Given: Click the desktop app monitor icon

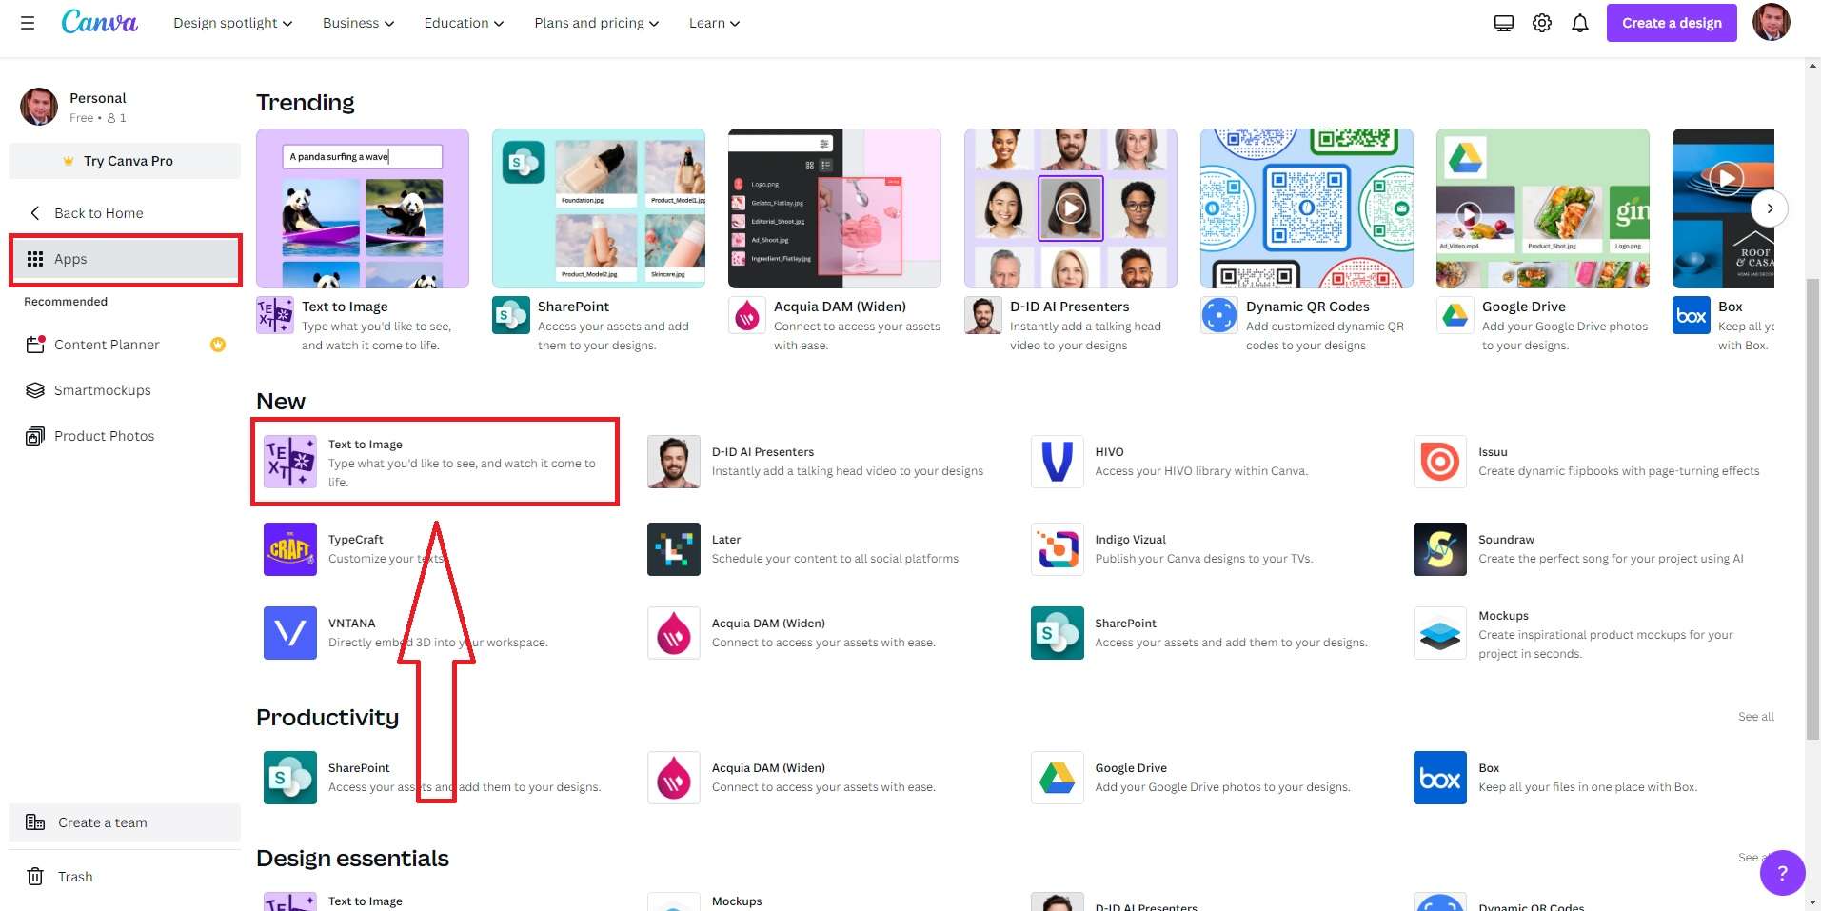Looking at the screenshot, I should point(1504,23).
